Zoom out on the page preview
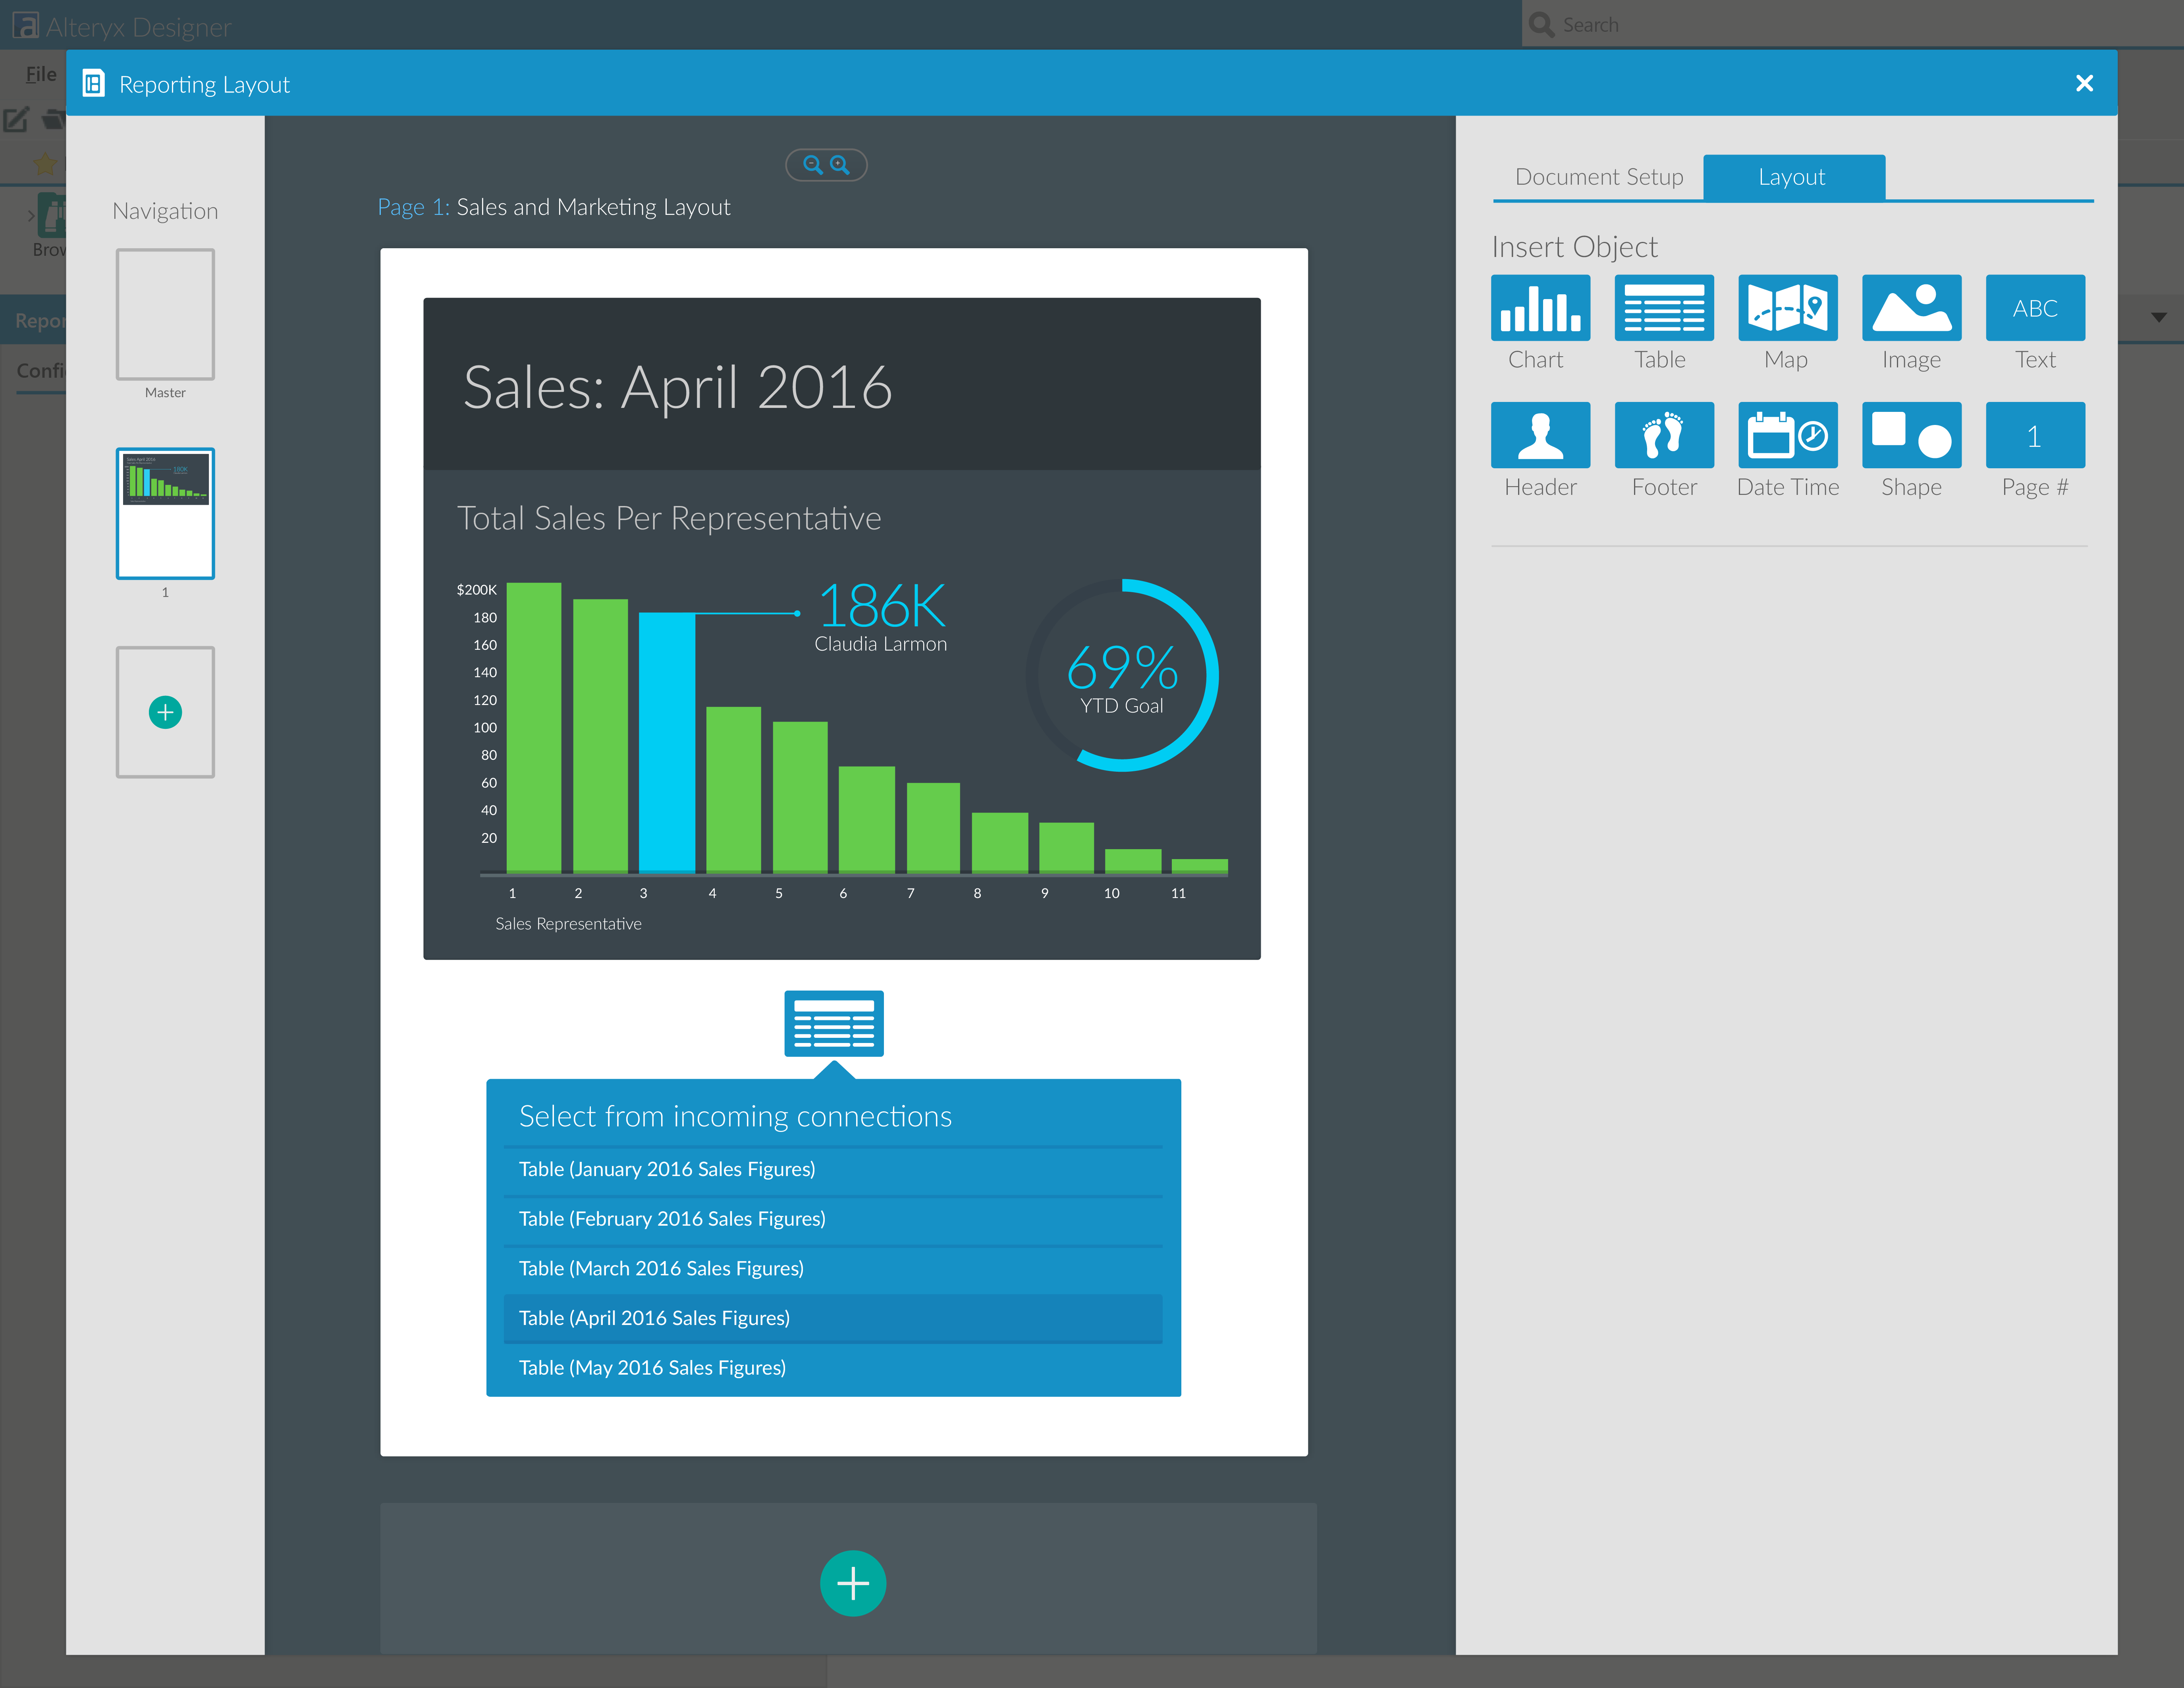2184x1688 pixels. click(812, 165)
